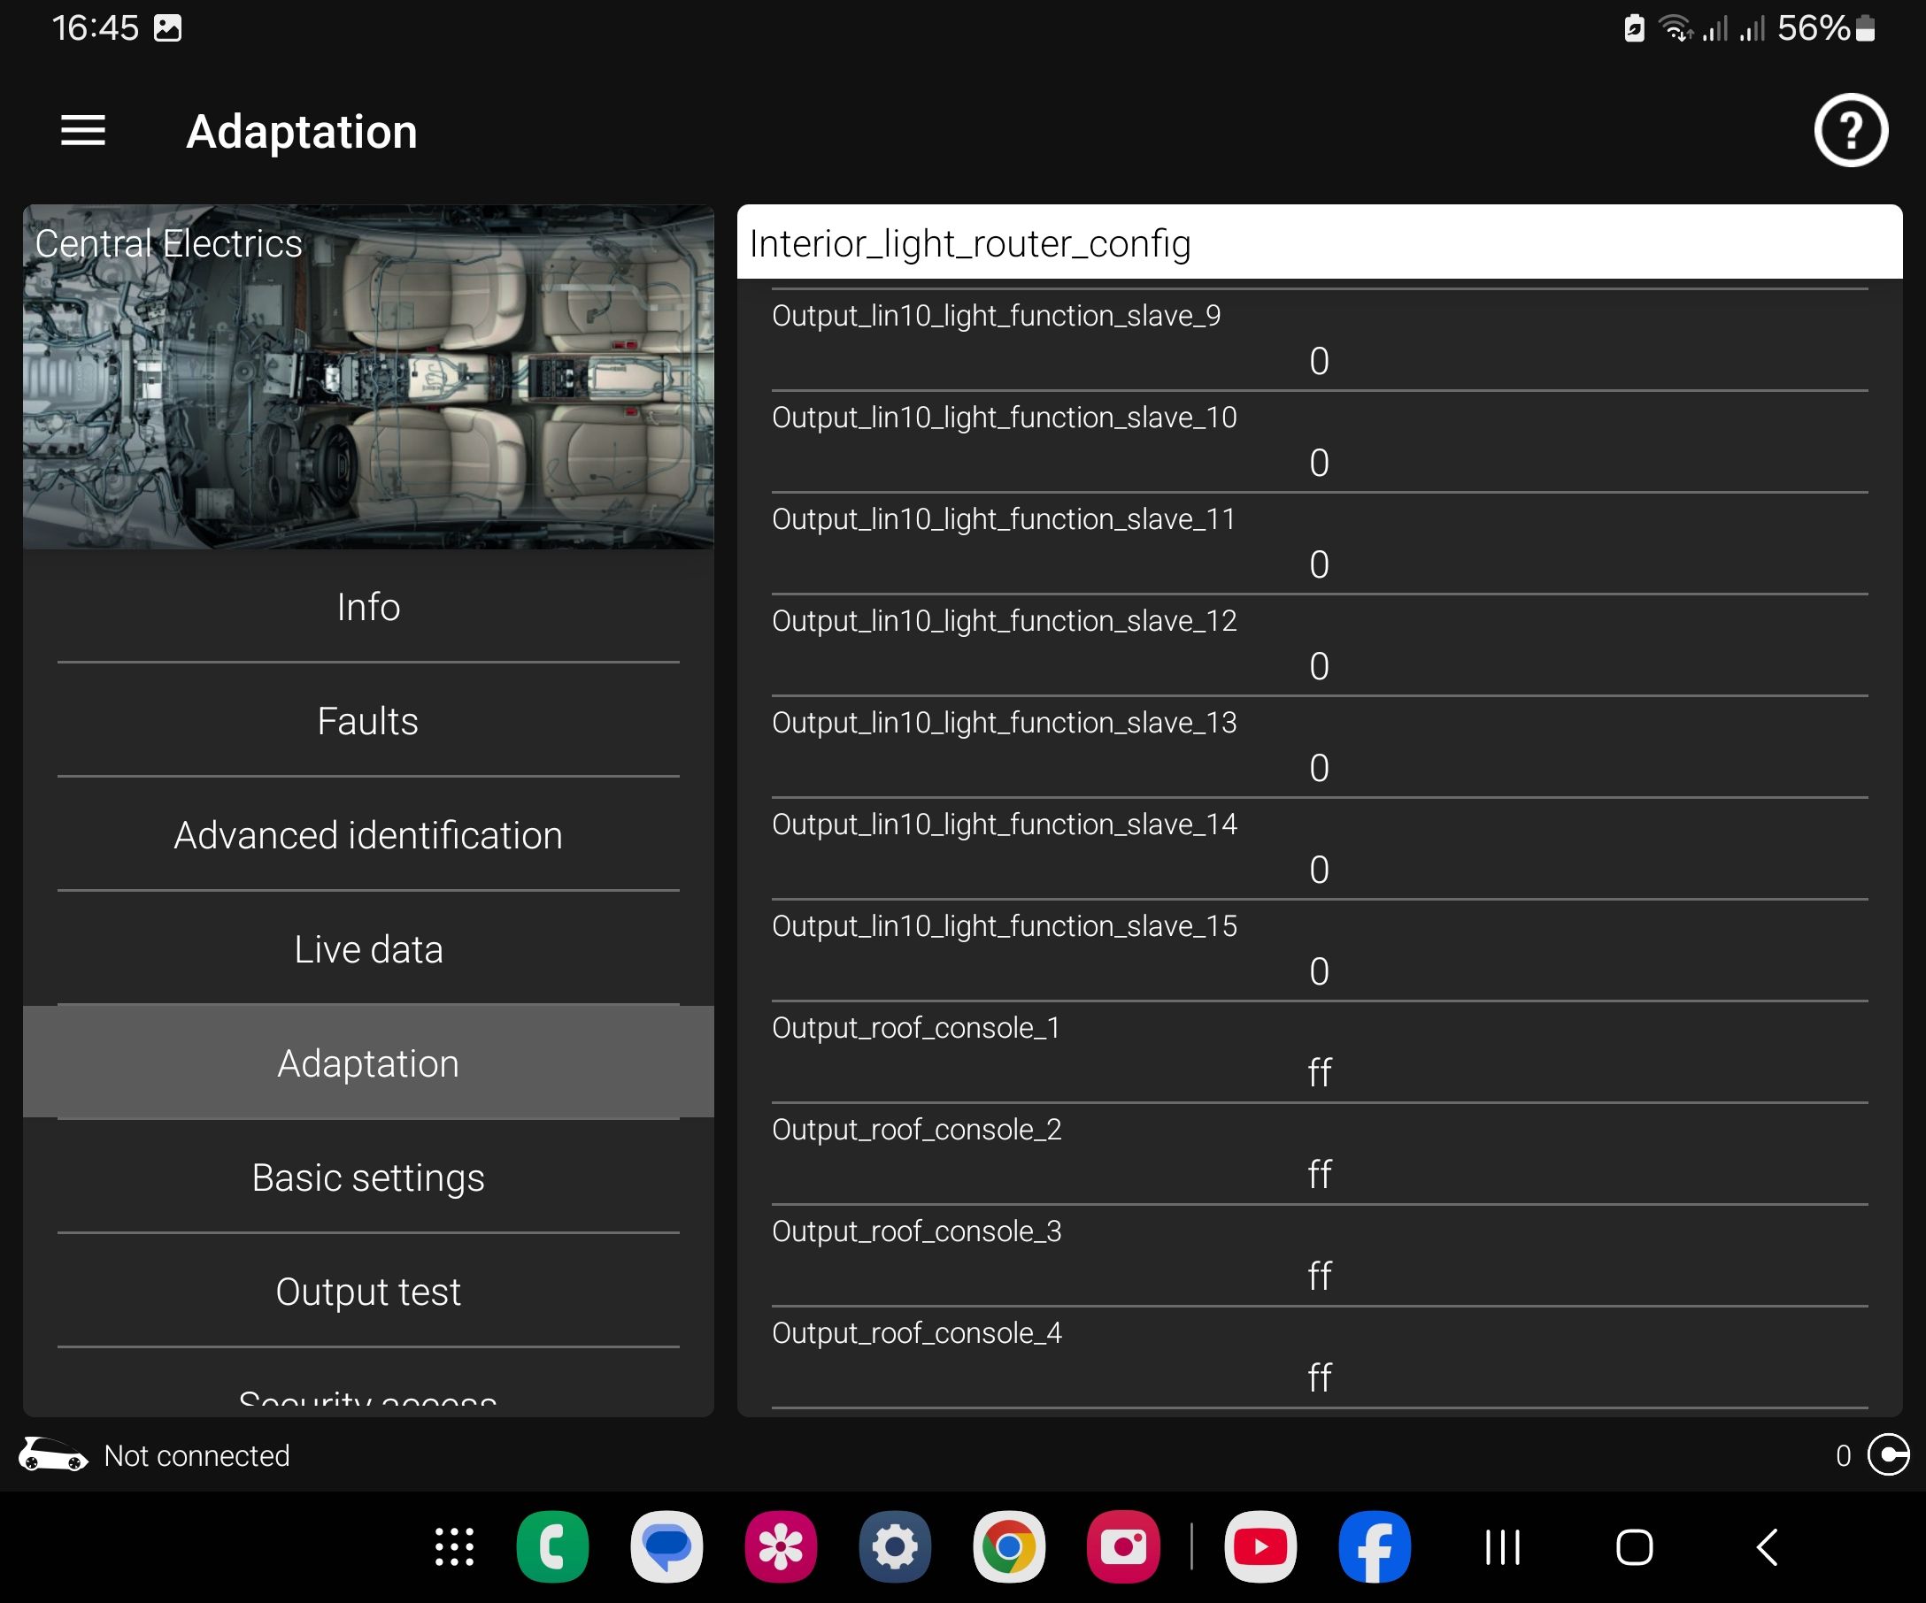Switch to Live data view

pyautogui.click(x=368, y=949)
